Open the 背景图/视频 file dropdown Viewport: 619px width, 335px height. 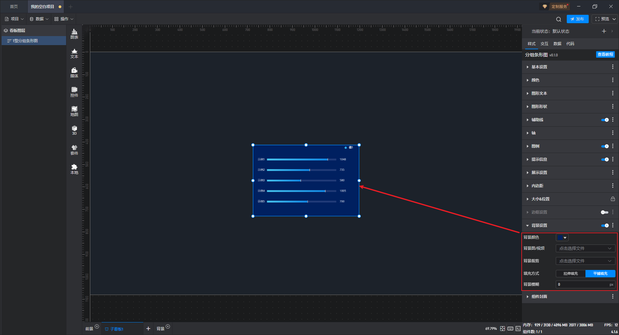click(585, 248)
